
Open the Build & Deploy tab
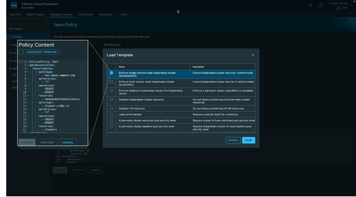coord(35,15)
